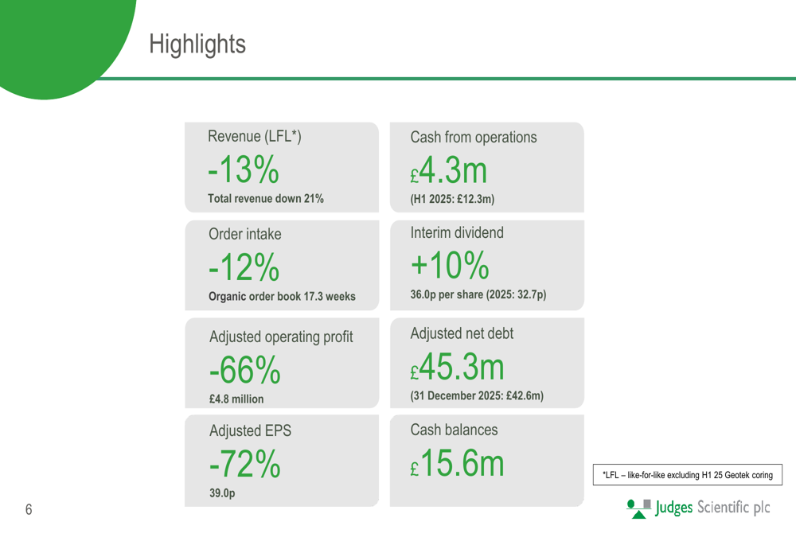Click the 39.0p caption

[x=222, y=493]
